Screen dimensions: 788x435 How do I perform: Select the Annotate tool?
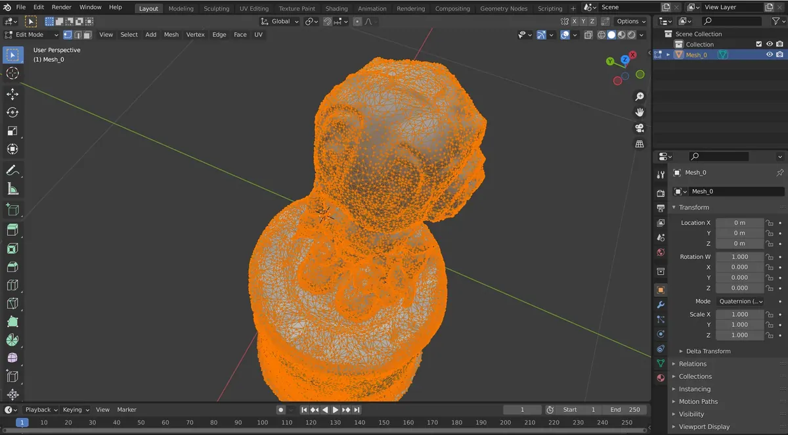point(12,170)
